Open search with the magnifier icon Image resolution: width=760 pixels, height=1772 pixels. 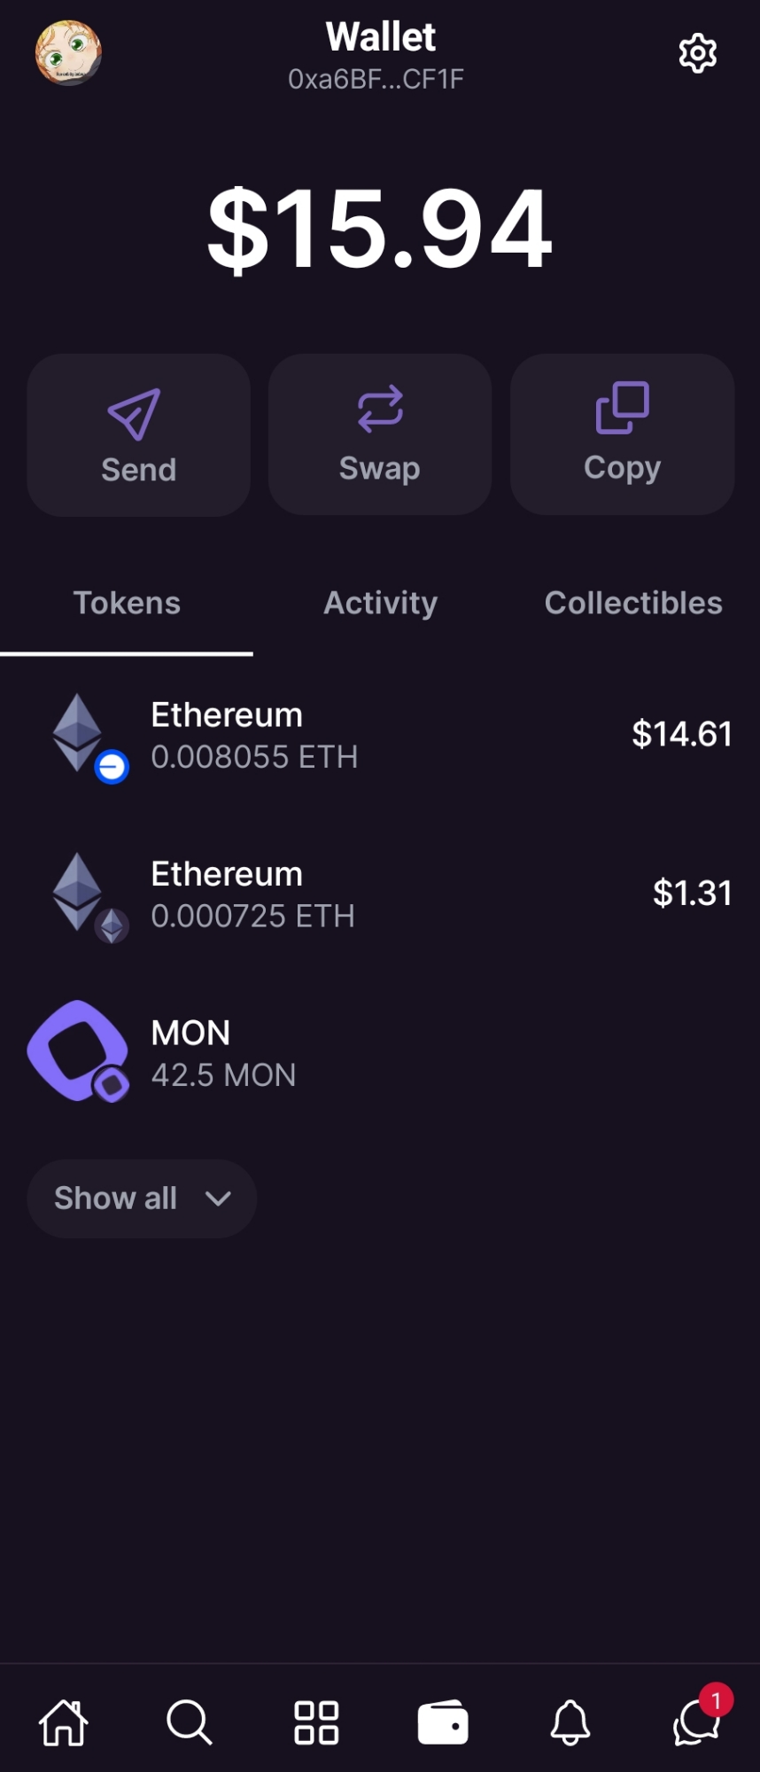[x=190, y=1722]
